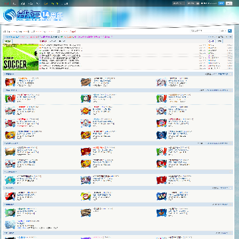Select the first tab on right ranking panel
The height and width of the screenshot is (239, 239).
211,41
